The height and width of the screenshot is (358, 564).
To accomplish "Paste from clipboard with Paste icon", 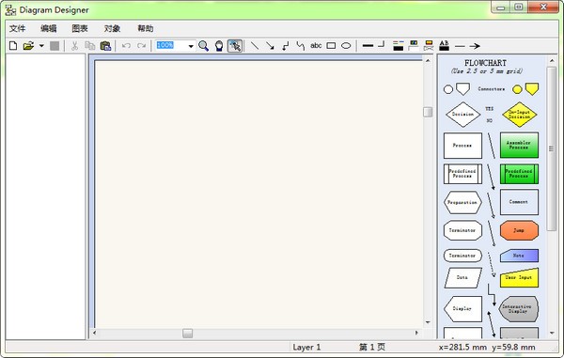I will click(x=105, y=46).
